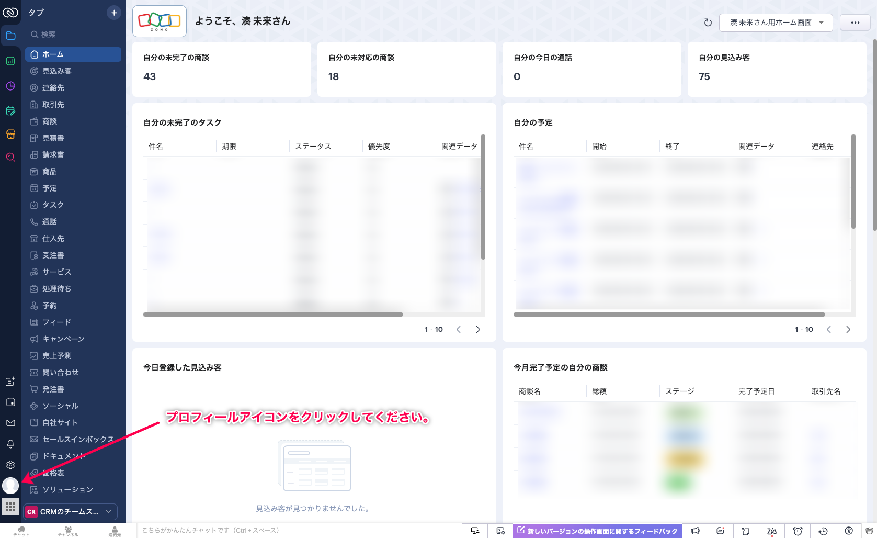Open the accessibility icon in bottom bar
The image size is (877, 538).
pos(849,531)
